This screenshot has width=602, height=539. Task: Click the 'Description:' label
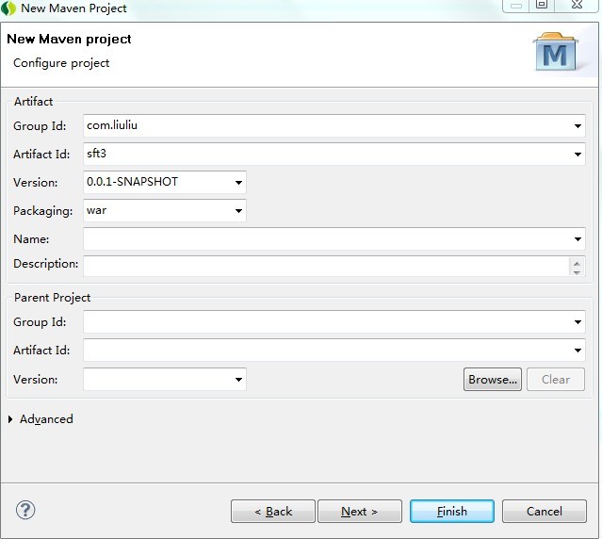(45, 264)
